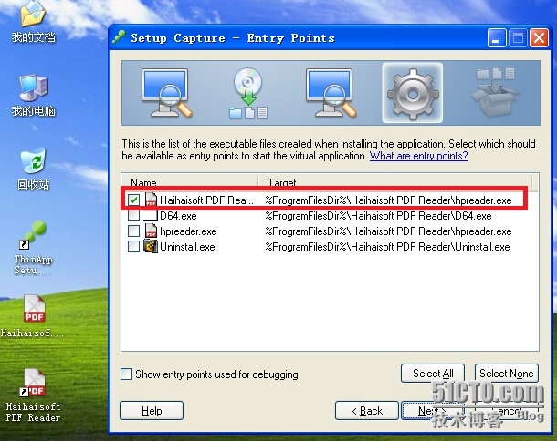The width and height of the screenshot is (557, 441).
Task: Select the Haihaisoft PDF Reader shortcut icon
Action: [33, 395]
